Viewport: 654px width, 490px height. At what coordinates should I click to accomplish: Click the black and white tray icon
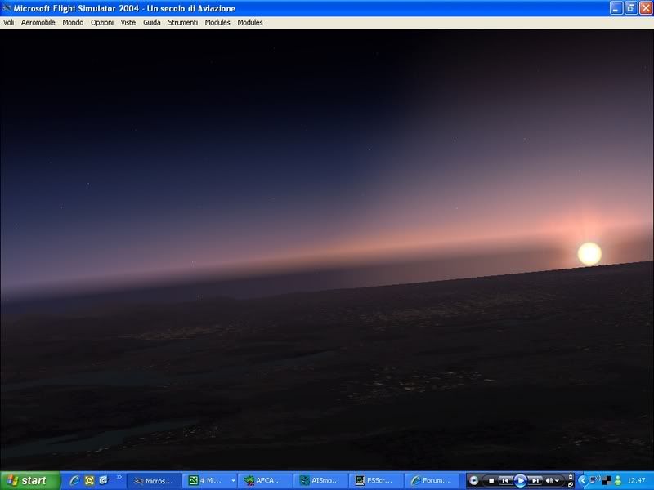(607, 481)
